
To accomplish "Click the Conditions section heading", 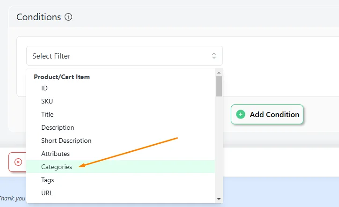I will pyautogui.click(x=39, y=17).
